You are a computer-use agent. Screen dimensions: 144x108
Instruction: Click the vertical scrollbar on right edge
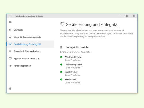(137, 43)
